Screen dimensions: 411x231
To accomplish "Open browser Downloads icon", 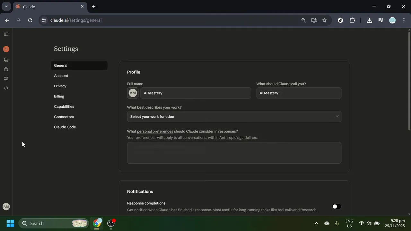I will point(369,20).
